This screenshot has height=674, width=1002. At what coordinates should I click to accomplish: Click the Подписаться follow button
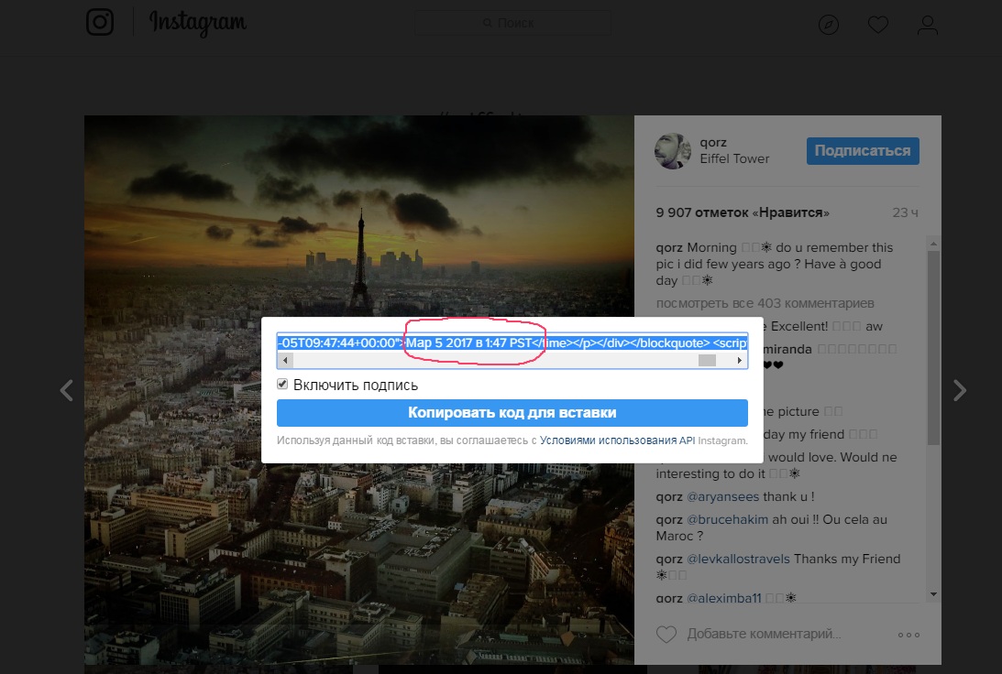point(862,151)
